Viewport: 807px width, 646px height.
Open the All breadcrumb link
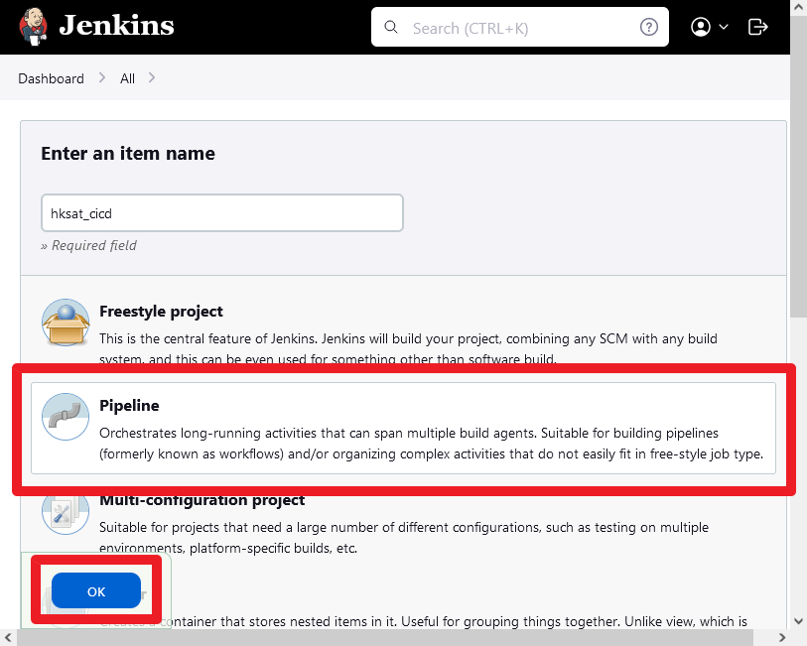[127, 78]
